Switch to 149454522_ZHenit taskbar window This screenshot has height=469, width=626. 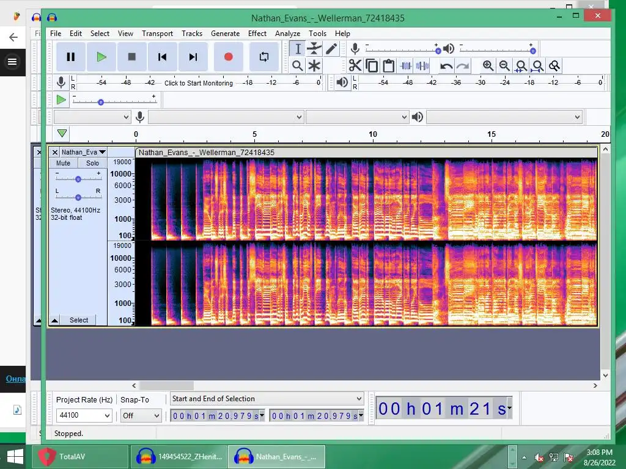pos(179,457)
